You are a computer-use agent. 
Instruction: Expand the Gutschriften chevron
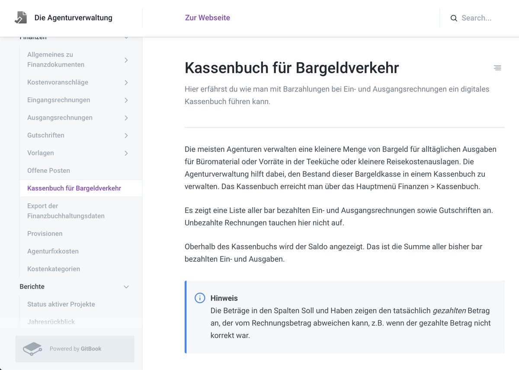[126, 136]
